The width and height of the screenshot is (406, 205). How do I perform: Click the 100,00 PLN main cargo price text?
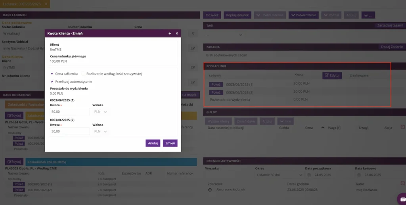pyautogui.click(x=58, y=61)
